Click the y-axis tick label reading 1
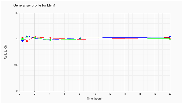 [x=18, y=39]
